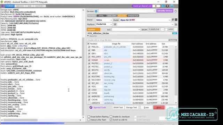Click the 'Double click or Drop file here' field

(x=128, y=40)
